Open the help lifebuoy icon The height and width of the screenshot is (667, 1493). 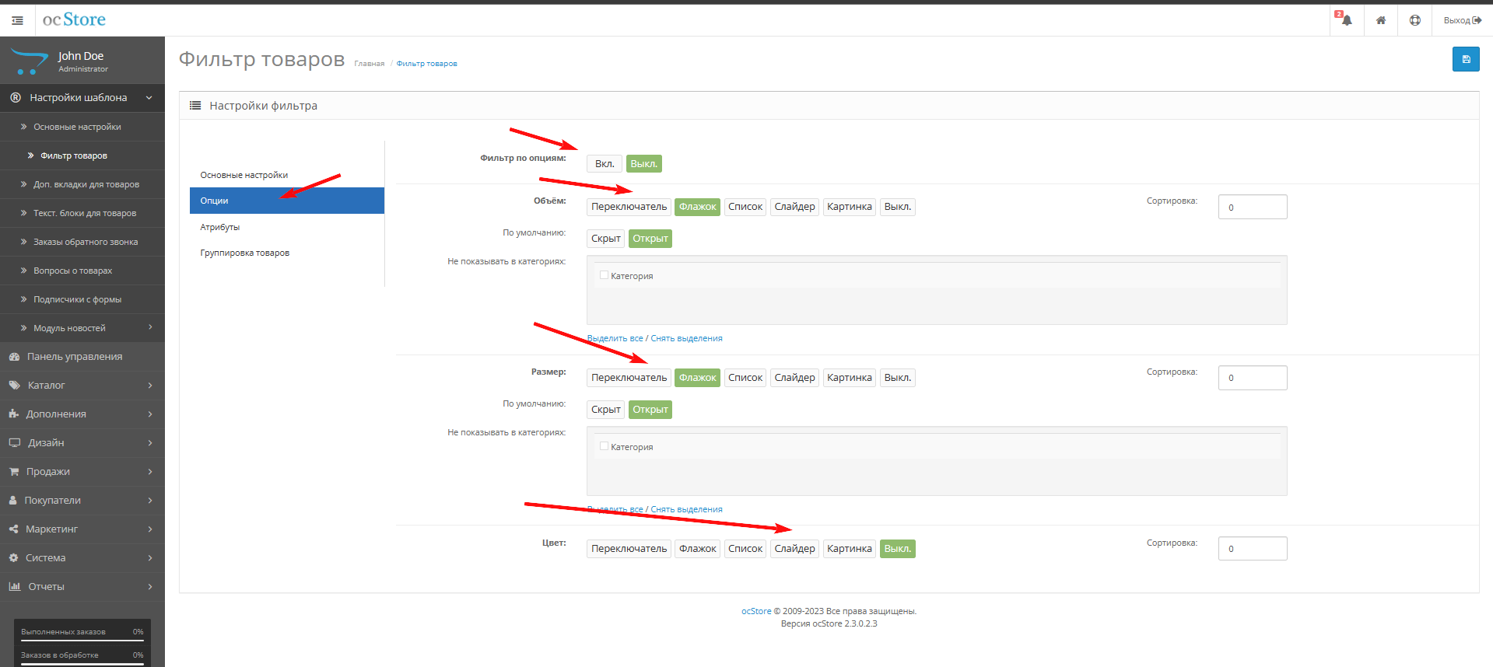pyautogui.click(x=1415, y=20)
